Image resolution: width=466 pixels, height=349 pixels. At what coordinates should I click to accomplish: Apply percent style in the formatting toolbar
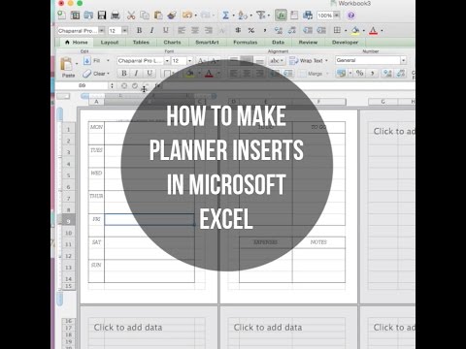click(251, 30)
